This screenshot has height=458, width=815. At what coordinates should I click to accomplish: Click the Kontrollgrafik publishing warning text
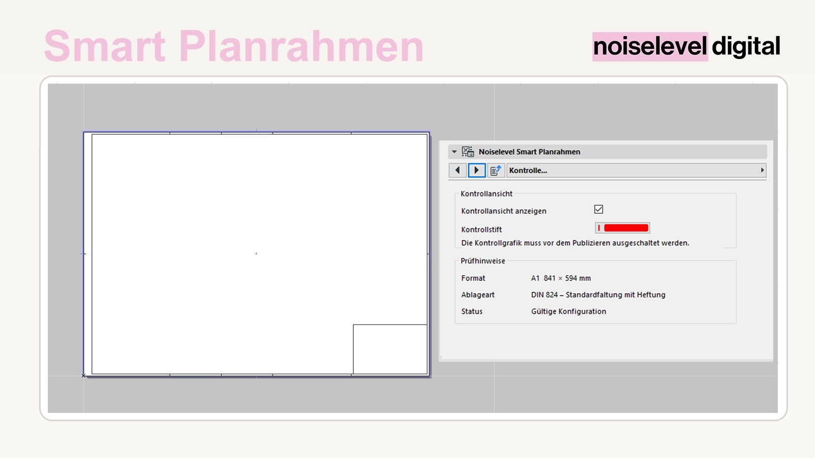575,243
